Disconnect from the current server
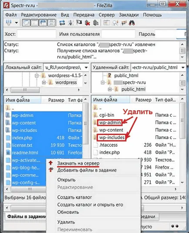Screen dimensions: 189x233 88,23
